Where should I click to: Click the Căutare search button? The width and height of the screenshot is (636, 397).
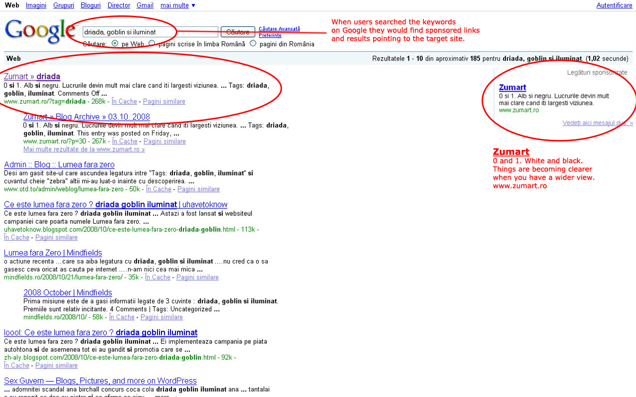point(238,32)
